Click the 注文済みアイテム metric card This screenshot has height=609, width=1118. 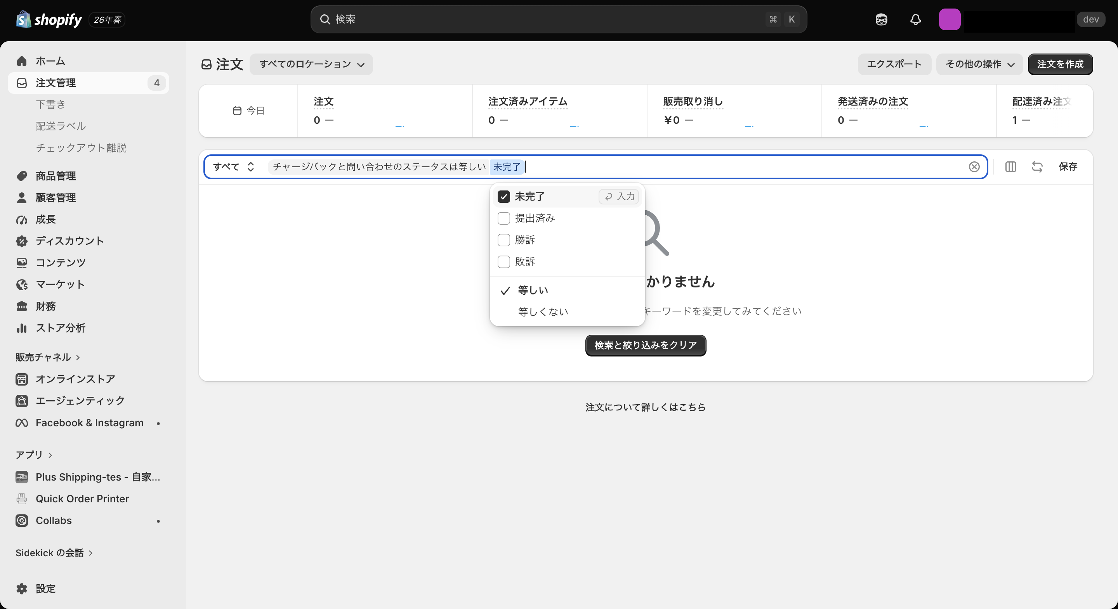tap(559, 111)
